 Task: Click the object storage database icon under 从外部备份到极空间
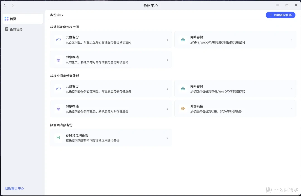pos(58,60)
